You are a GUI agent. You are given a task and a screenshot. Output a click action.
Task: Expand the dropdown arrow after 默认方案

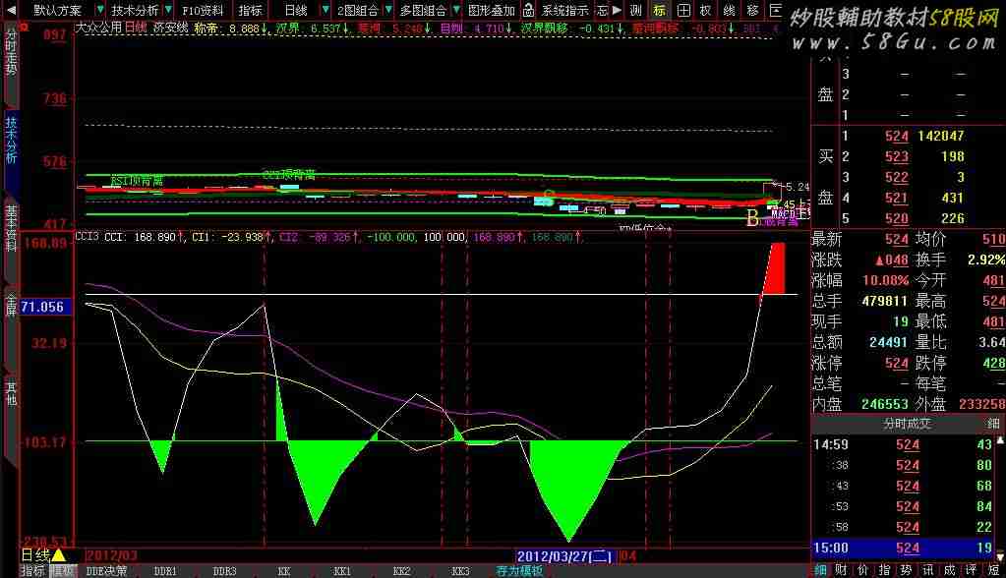point(100,10)
